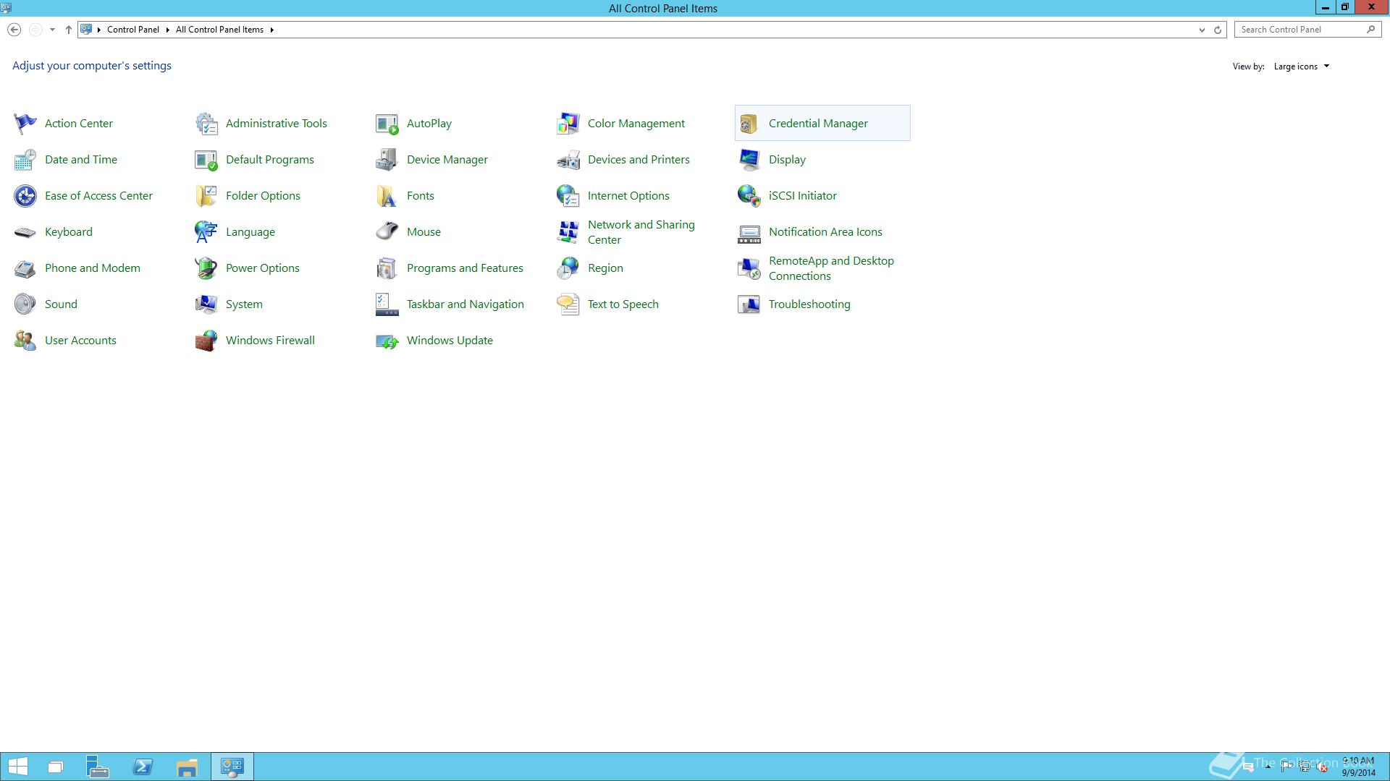Click the Network and Sharing Center icon
Viewport: 1390px width, 781px height.
point(568,232)
